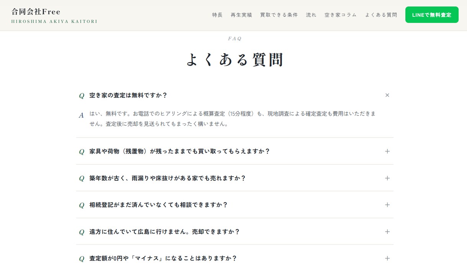Image resolution: width=467 pixels, height=271 pixels.
Task: Expand question 遠方に住んでいて広島に行けません
Action: click(235, 232)
